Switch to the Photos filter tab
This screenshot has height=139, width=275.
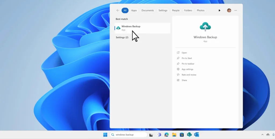pos(201,10)
